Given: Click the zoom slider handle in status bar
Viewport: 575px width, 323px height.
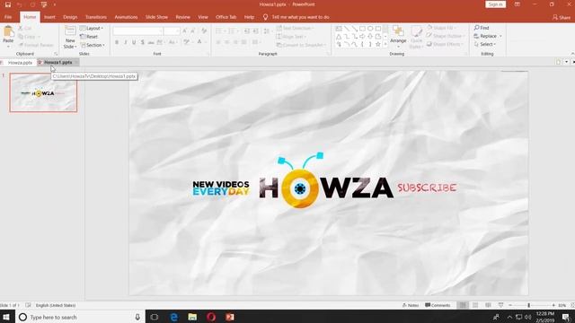Looking at the screenshot, I should [x=528, y=305].
